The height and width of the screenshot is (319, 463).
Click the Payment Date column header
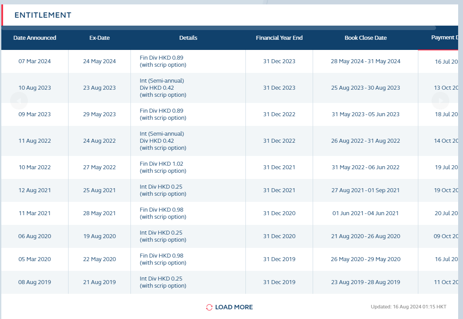coord(445,38)
